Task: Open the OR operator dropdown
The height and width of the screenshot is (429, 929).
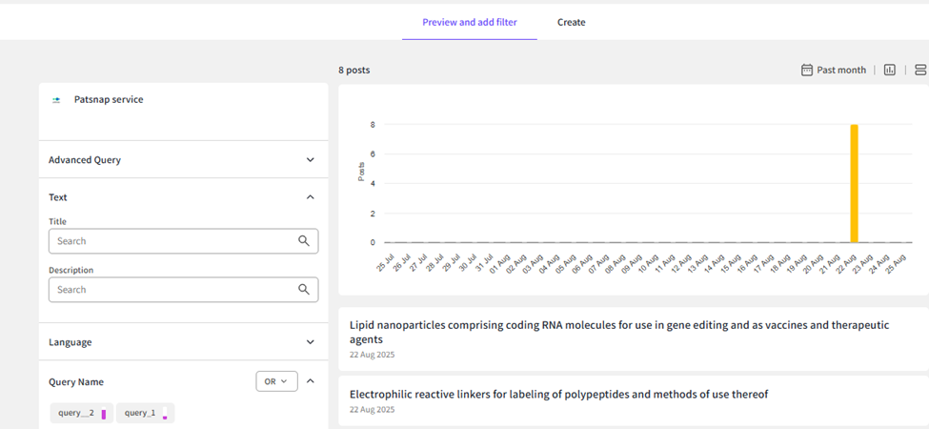Action: (276, 381)
